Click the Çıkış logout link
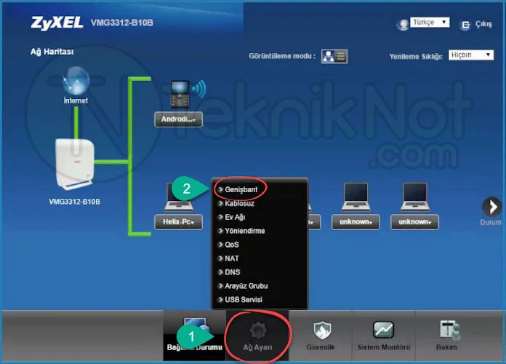Image resolution: width=506 pixels, height=364 pixels. (483, 25)
